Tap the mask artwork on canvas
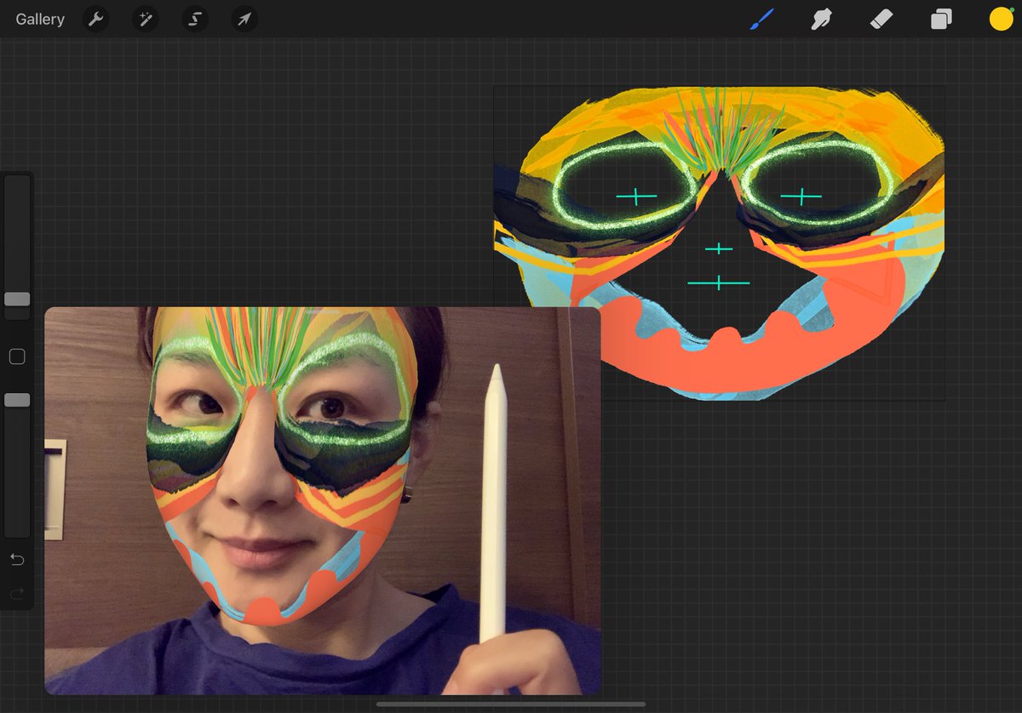This screenshot has width=1022, height=713. pos(719,242)
